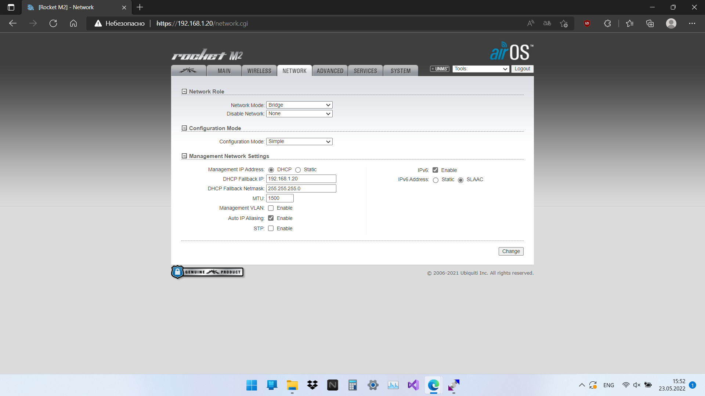705x396 pixels.
Task: Open the browser profile menu
Action: coord(671,23)
